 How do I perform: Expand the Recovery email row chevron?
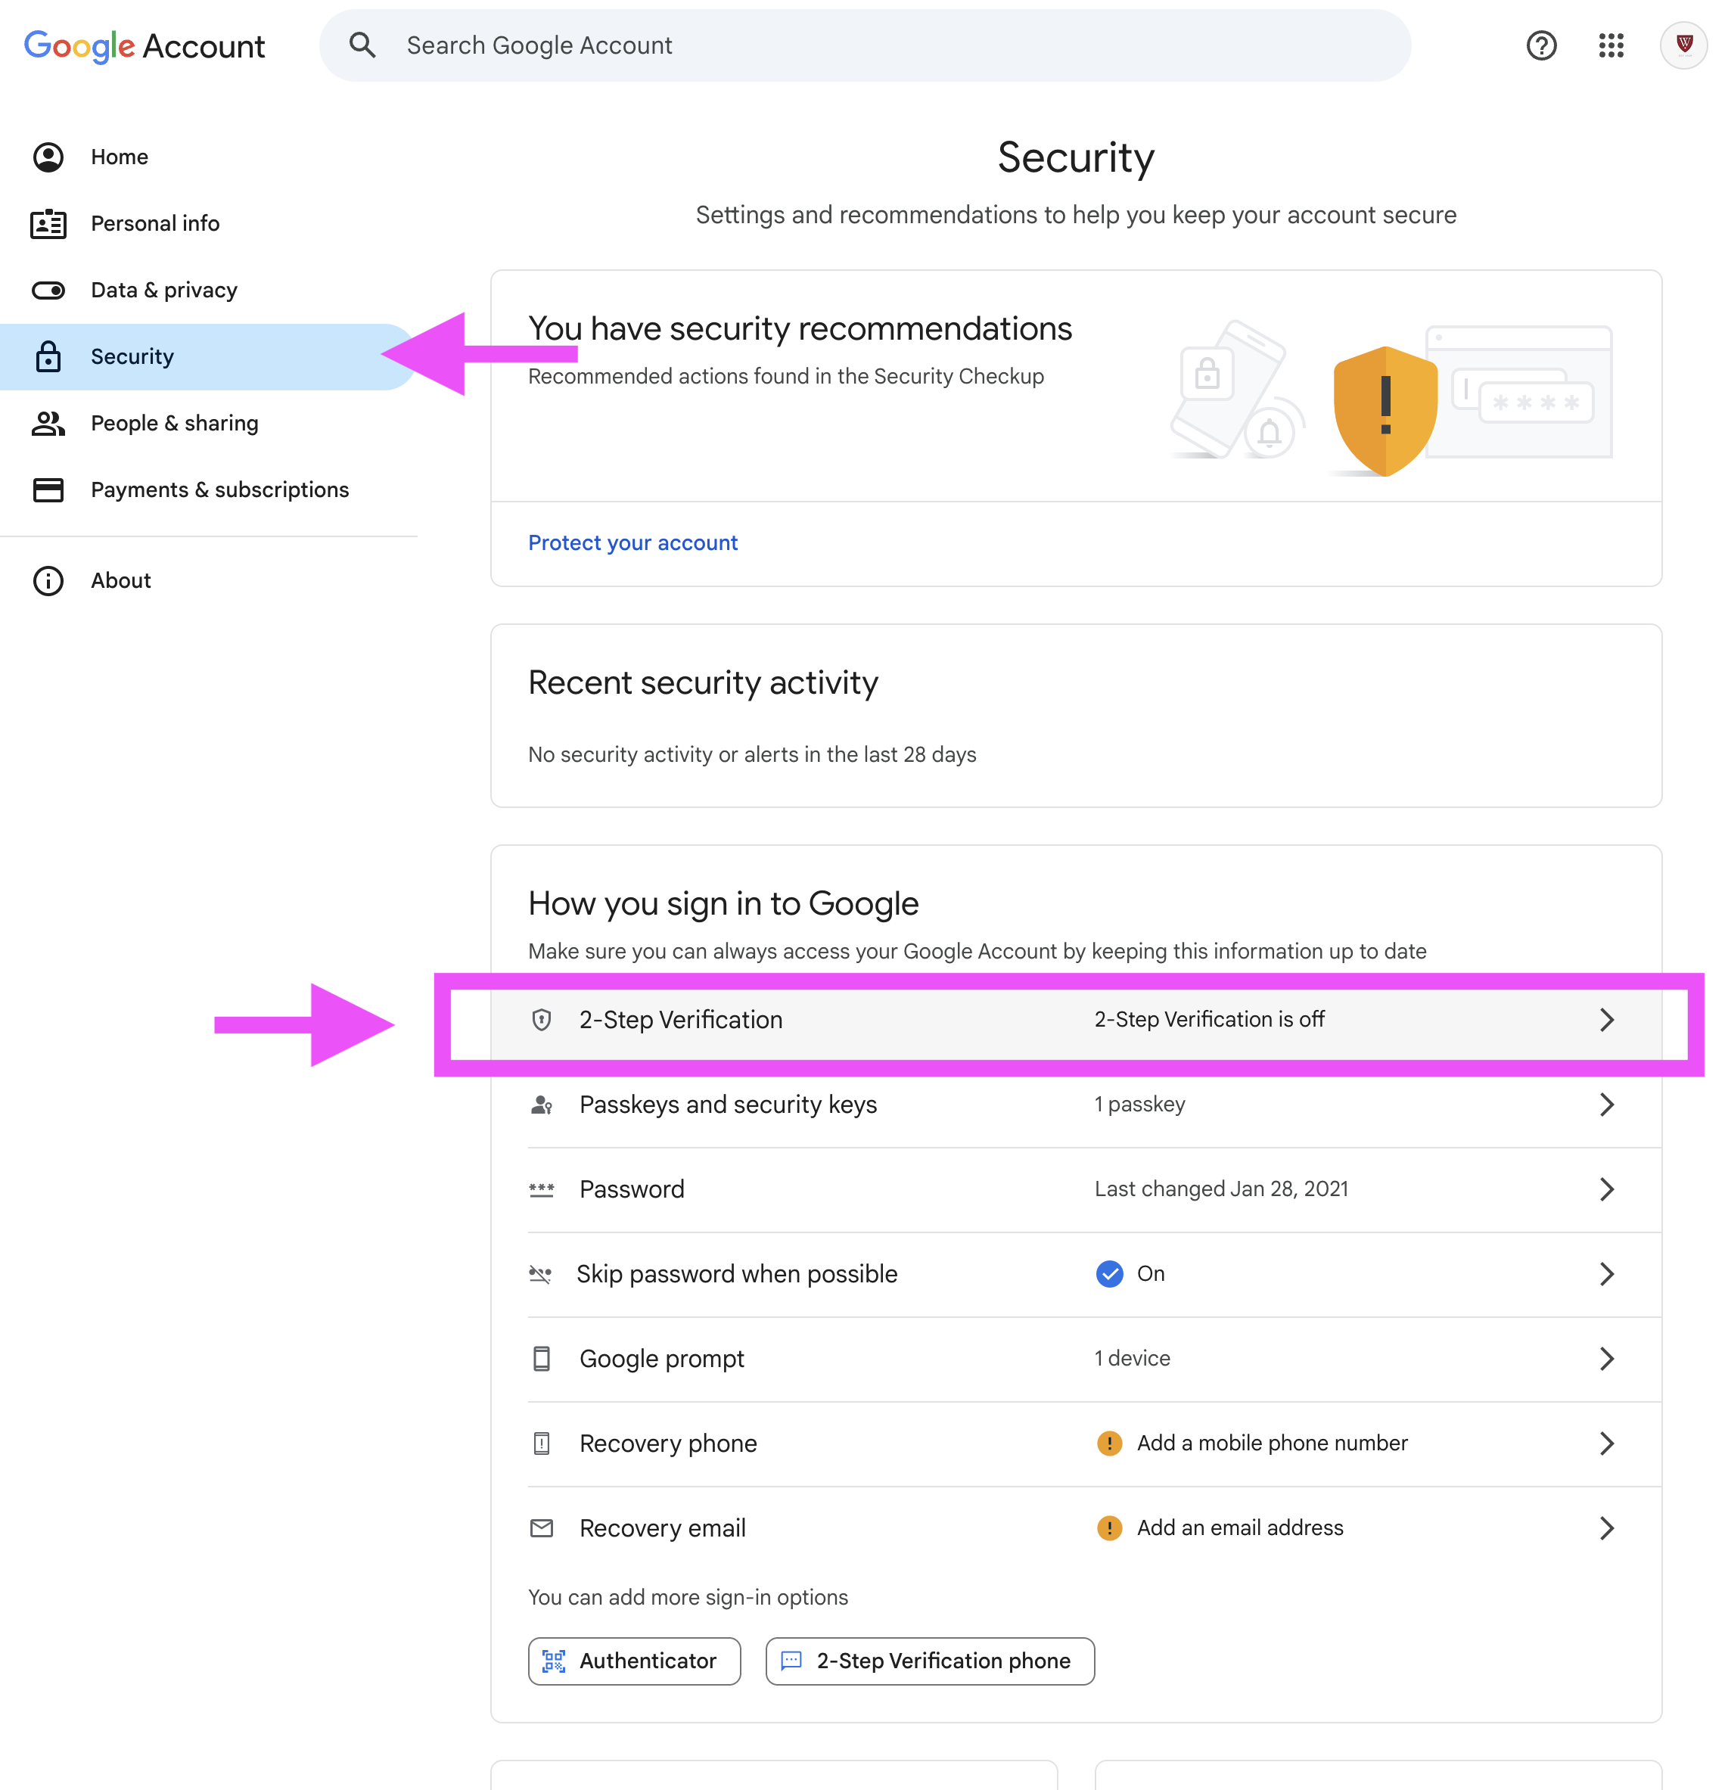pos(1608,1528)
